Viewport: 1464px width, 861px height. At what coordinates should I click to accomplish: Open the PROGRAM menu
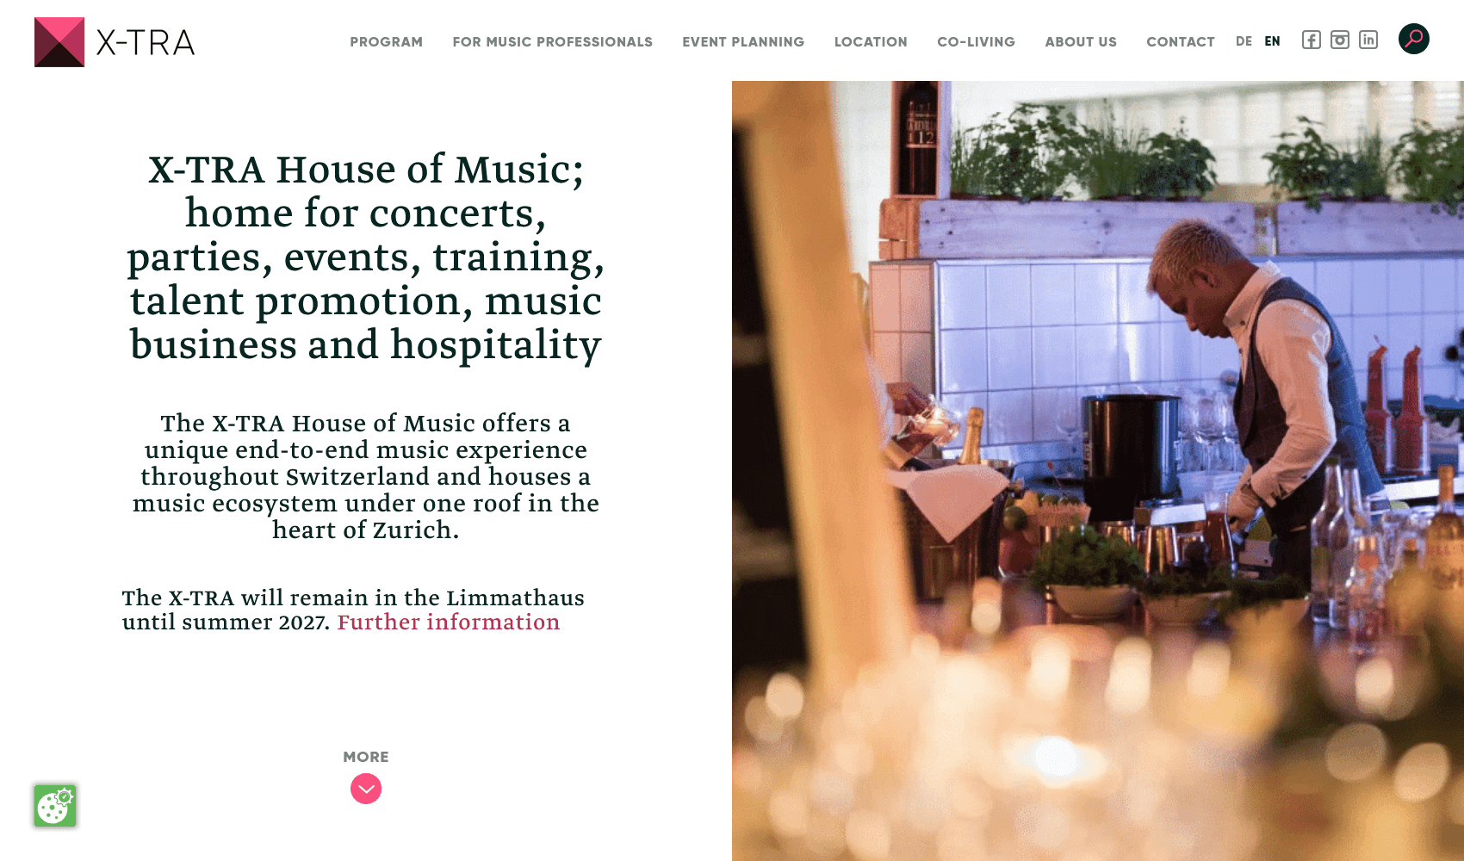(386, 42)
